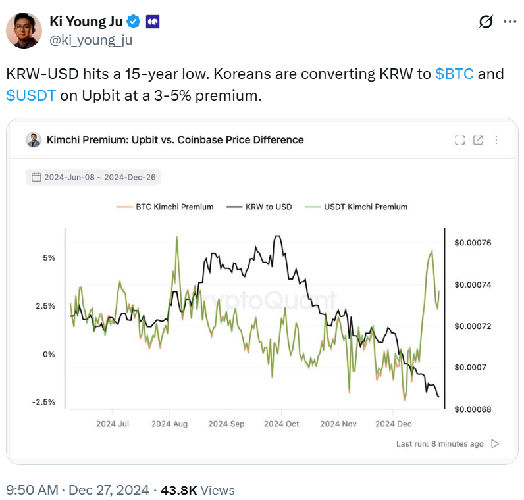Open the chart kebab options menu
Viewport: 524px width, 500px height.
pyautogui.click(x=496, y=139)
